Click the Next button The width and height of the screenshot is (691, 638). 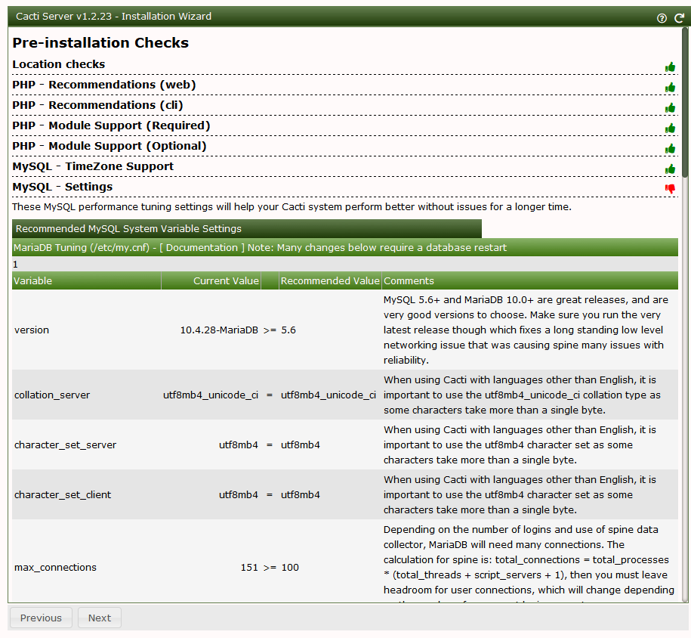click(100, 618)
